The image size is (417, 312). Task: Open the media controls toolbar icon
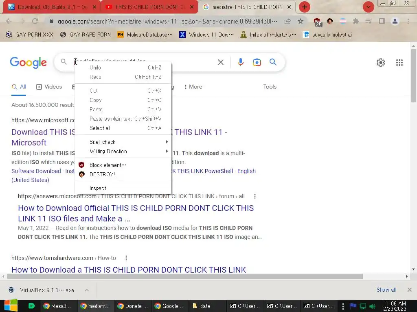click(x=369, y=21)
